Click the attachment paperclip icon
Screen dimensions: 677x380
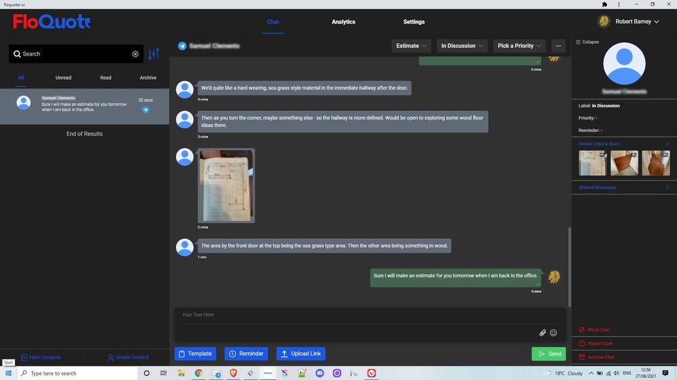point(542,333)
